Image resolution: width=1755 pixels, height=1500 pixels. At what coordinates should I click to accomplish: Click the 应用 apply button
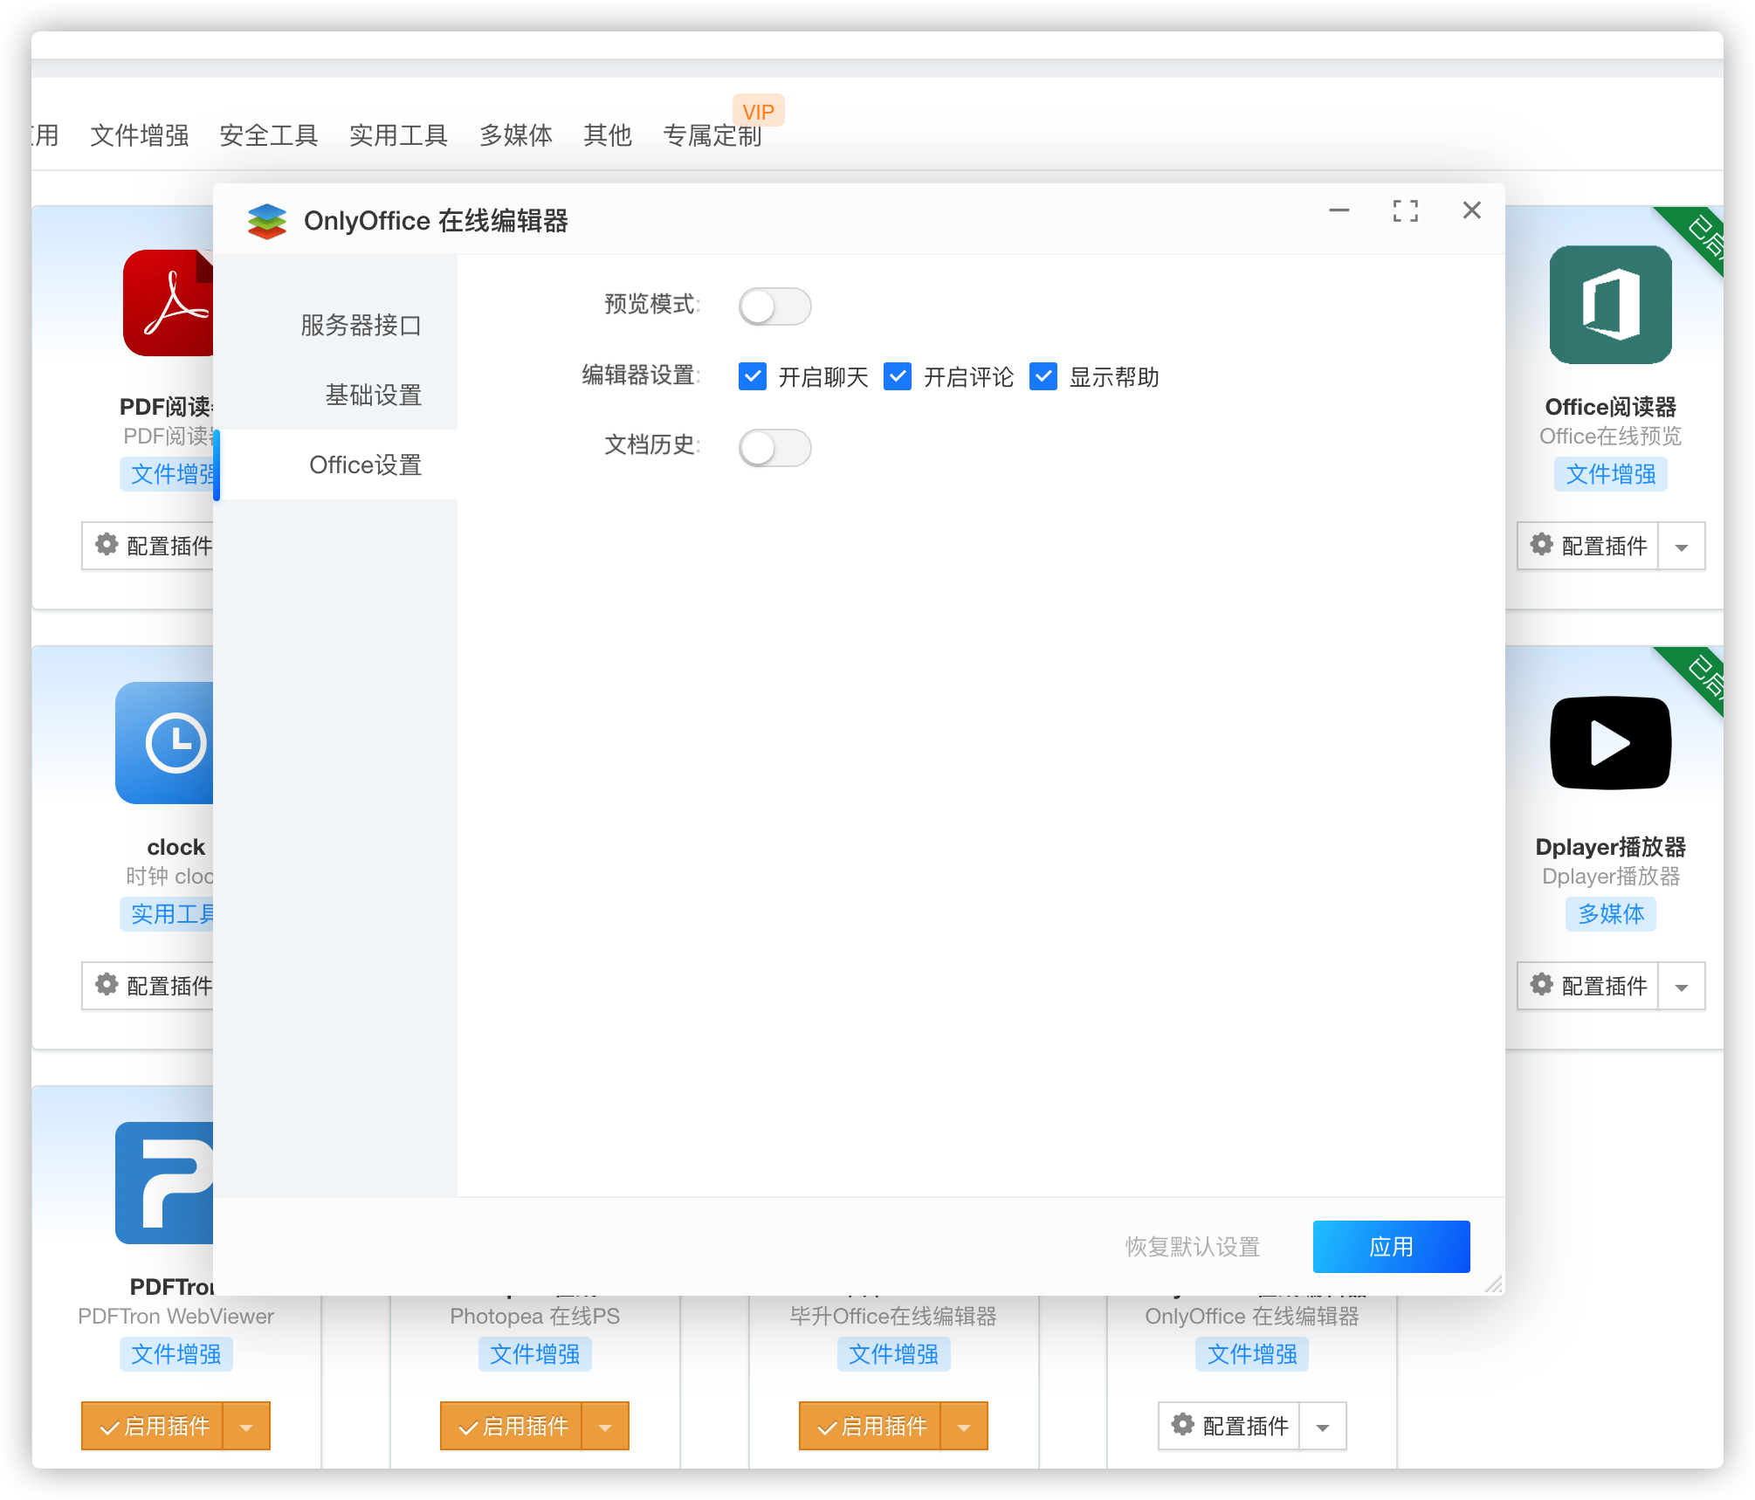click(x=1390, y=1247)
